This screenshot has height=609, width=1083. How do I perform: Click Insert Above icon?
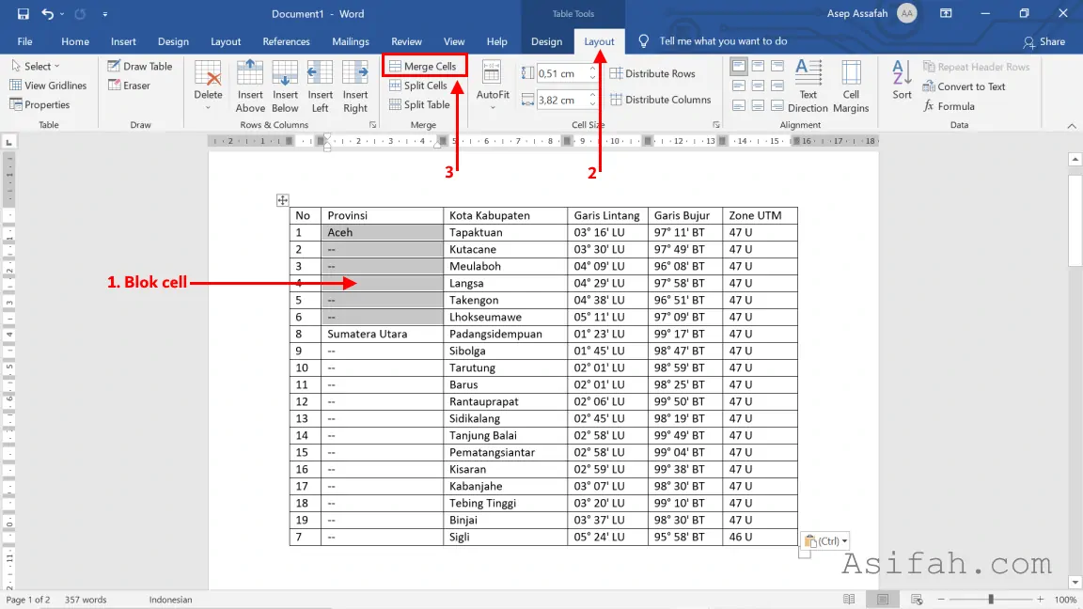[250, 72]
